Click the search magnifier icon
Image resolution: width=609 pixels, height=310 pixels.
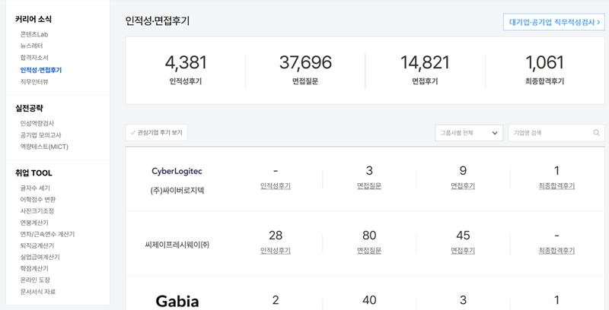click(596, 133)
